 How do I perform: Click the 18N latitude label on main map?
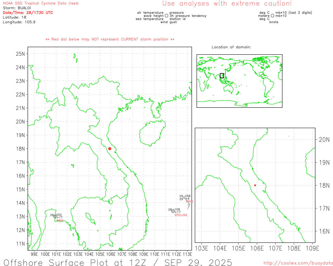coord(20,149)
